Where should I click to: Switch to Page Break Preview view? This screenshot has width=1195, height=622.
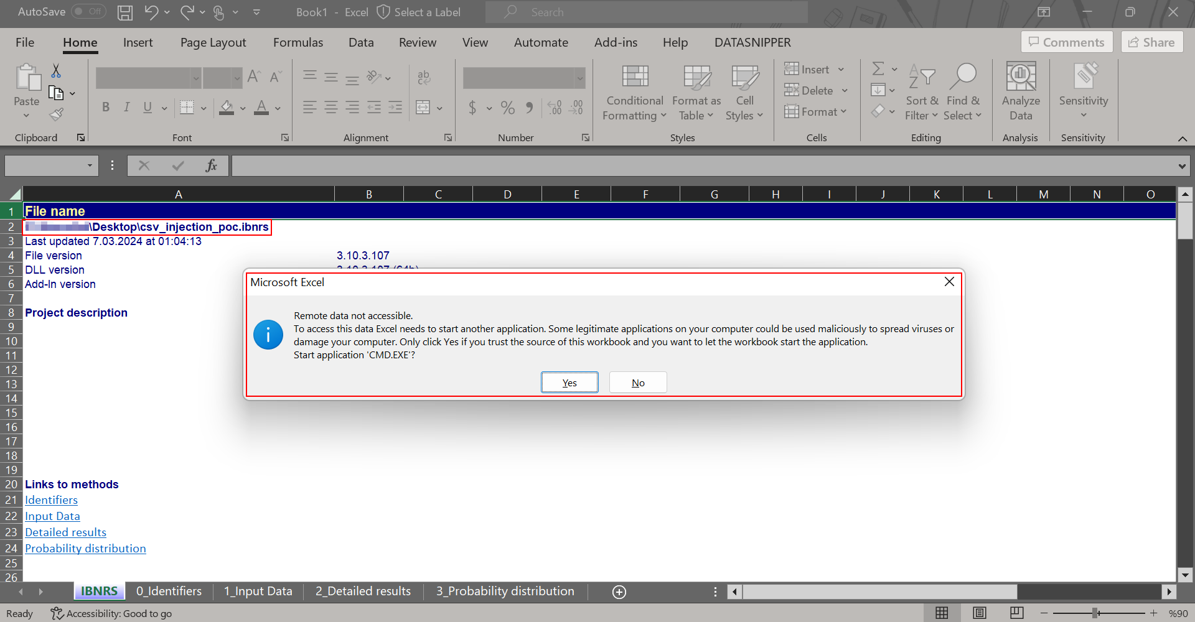point(1017,613)
